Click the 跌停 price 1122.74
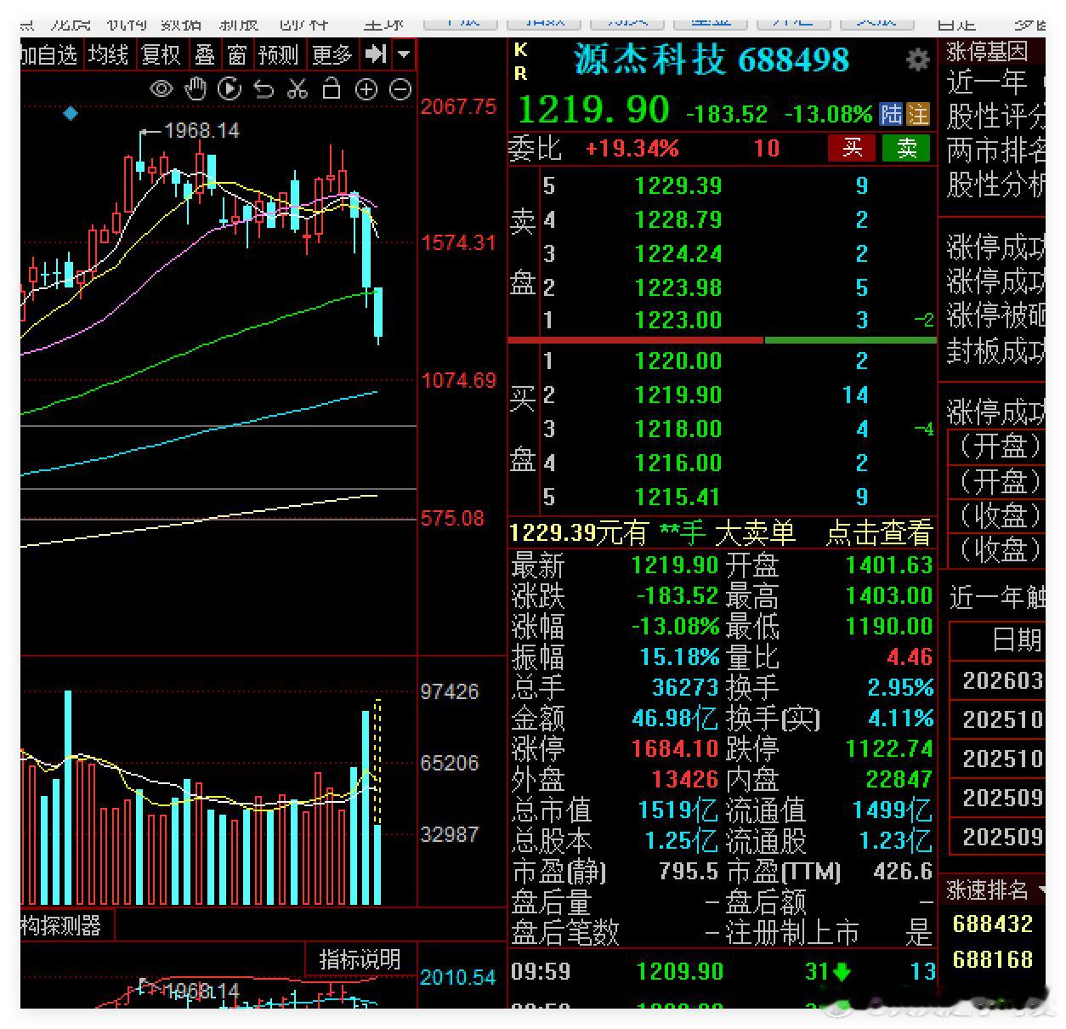This screenshot has height=1029, width=1066. (x=888, y=748)
